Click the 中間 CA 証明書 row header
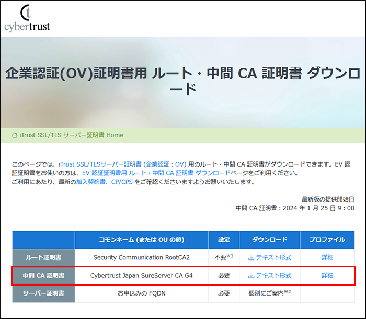This screenshot has height=319, width=366. click(43, 276)
